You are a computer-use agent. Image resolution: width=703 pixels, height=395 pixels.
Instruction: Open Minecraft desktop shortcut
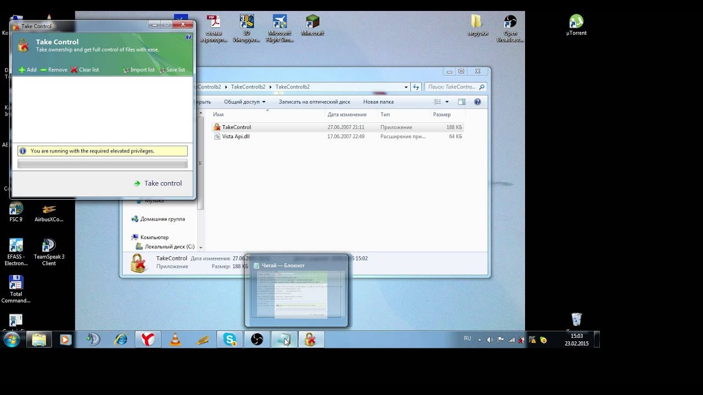[313, 25]
